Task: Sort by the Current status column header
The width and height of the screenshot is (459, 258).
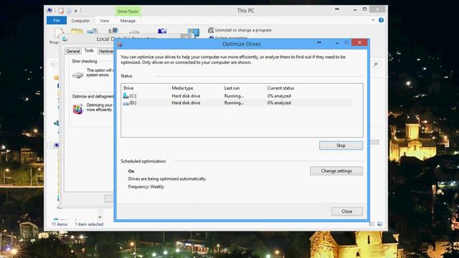Action: click(280, 88)
